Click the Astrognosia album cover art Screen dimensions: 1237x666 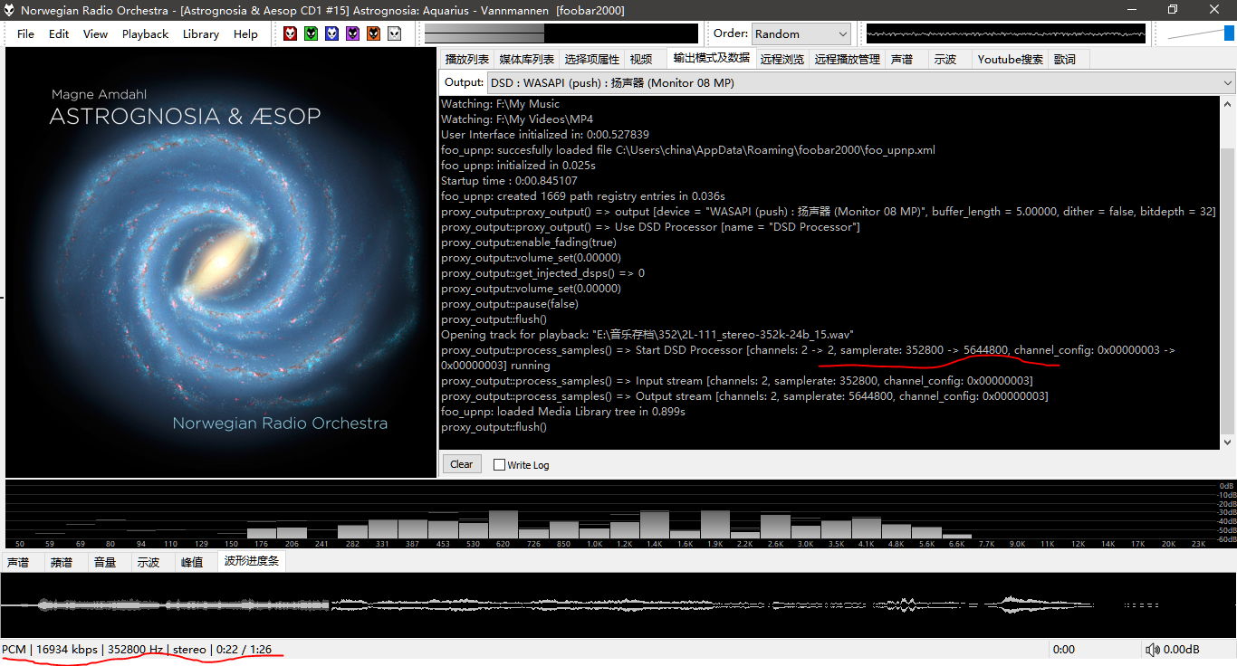point(221,262)
